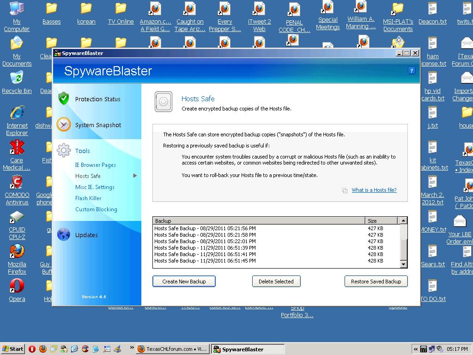The height and width of the screenshot is (355, 473).
Task: Open Misc IE. Settings tool
Action: (x=95, y=187)
